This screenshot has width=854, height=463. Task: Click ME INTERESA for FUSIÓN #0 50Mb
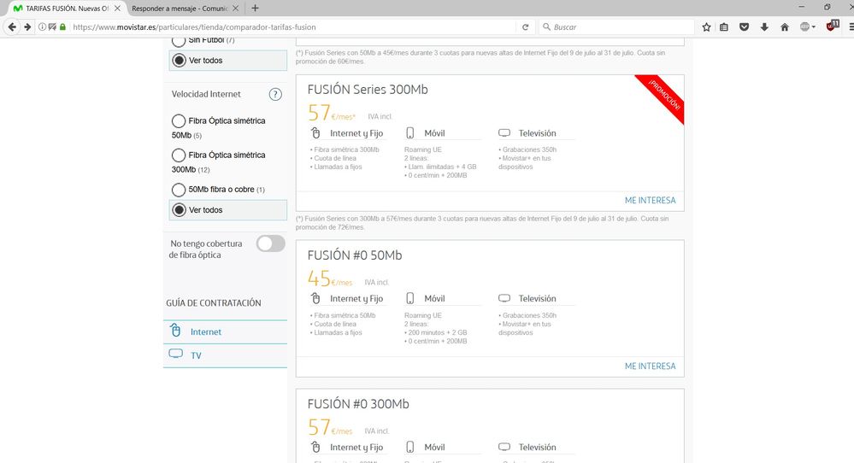pos(650,366)
